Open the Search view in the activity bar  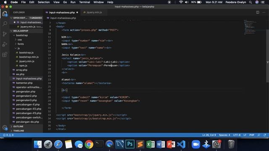[5, 23]
